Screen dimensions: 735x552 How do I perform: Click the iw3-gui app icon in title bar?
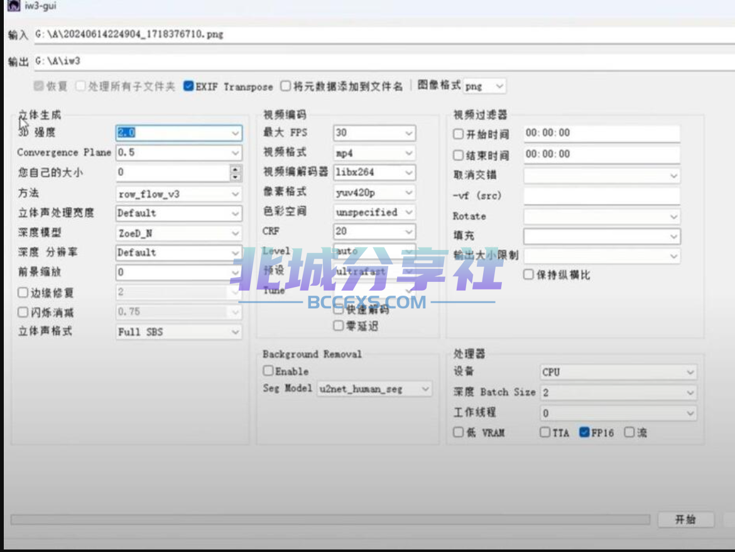tap(12, 6)
